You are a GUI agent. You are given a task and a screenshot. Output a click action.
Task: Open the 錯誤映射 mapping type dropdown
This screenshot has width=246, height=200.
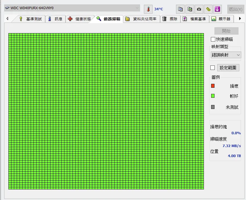tap(226, 55)
